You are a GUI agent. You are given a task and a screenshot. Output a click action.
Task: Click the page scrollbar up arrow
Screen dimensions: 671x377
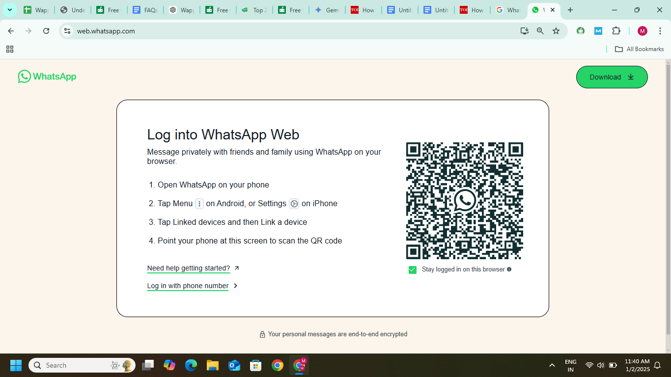[x=668, y=63]
